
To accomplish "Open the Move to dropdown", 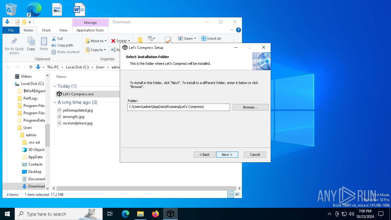I will (x=96, y=41).
